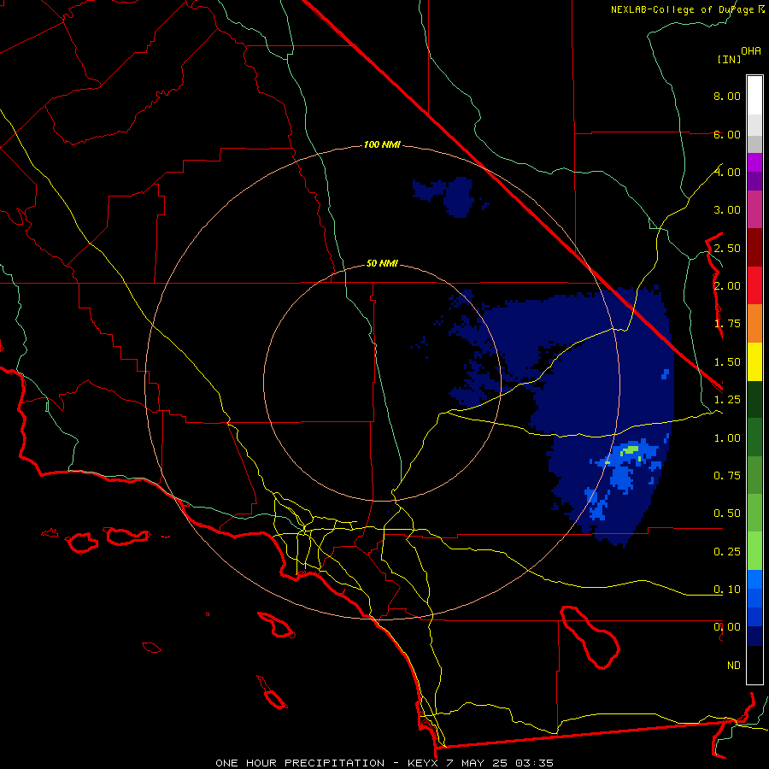769x769 pixels.
Task: Click the 2.50 legend value
Action: click(x=727, y=248)
